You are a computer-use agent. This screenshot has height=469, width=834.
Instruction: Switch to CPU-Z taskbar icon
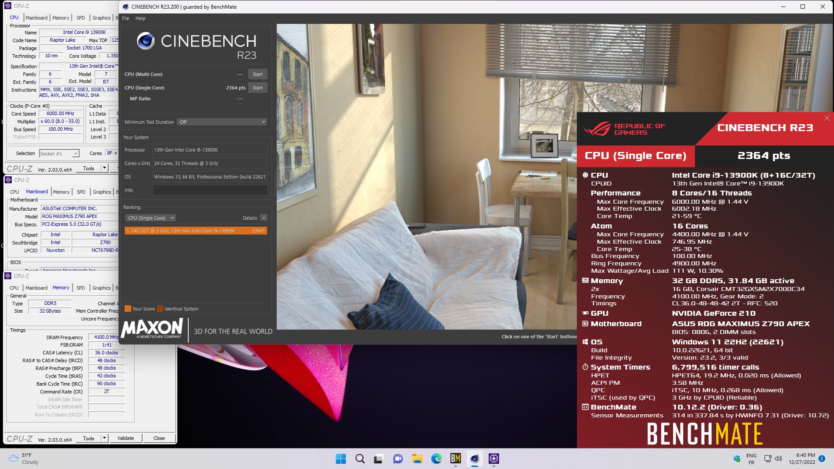point(493,459)
